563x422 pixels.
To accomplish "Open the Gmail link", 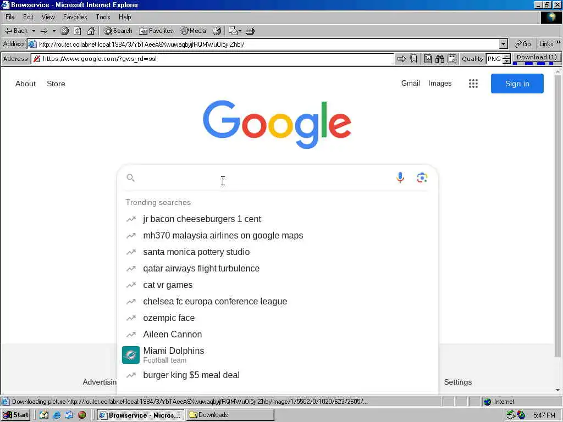I will coord(410,84).
